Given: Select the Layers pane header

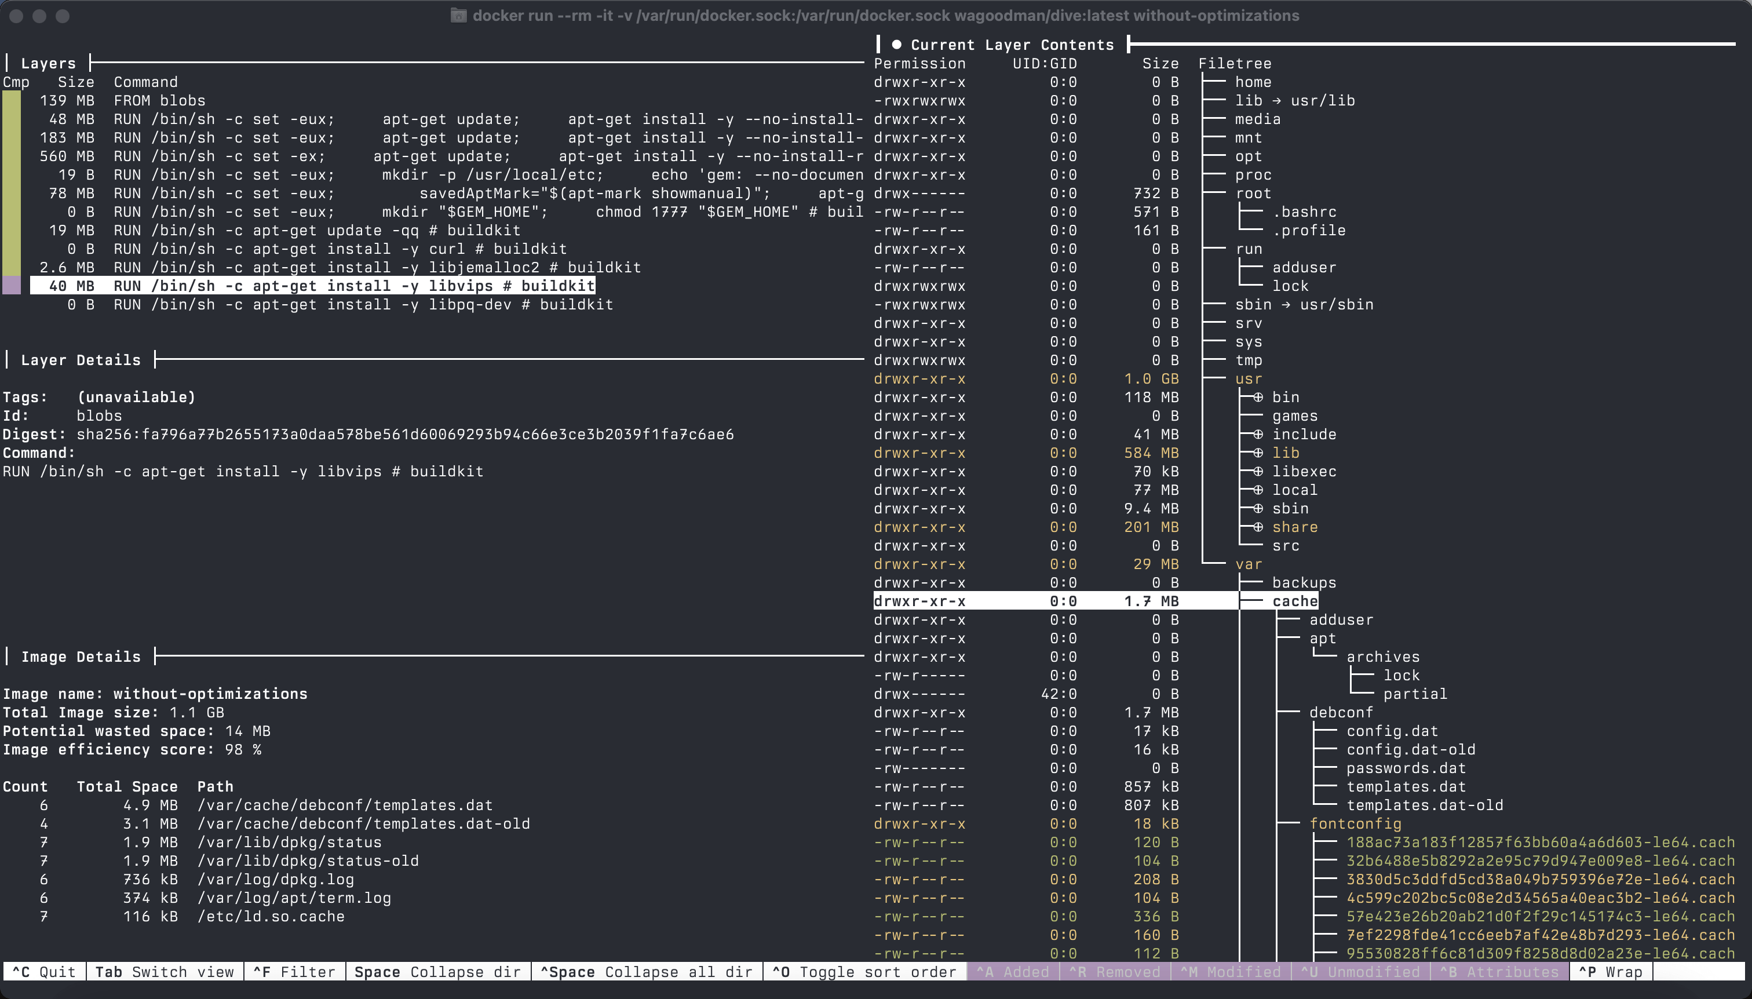Looking at the screenshot, I should pyautogui.click(x=48, y=63).
